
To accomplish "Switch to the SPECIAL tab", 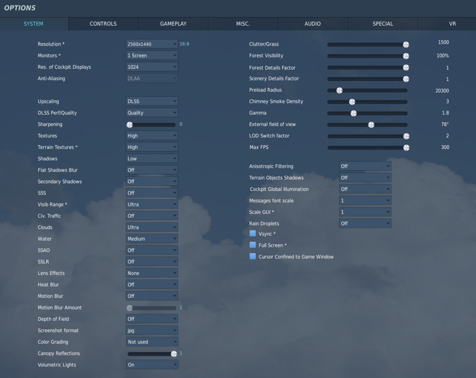I will pyautogui.click(x=383, y=24).
